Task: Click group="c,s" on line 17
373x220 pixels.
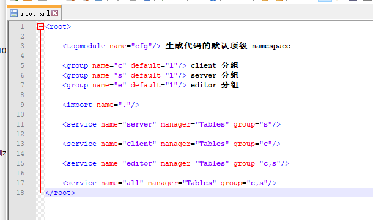Action: pos(245,183)
